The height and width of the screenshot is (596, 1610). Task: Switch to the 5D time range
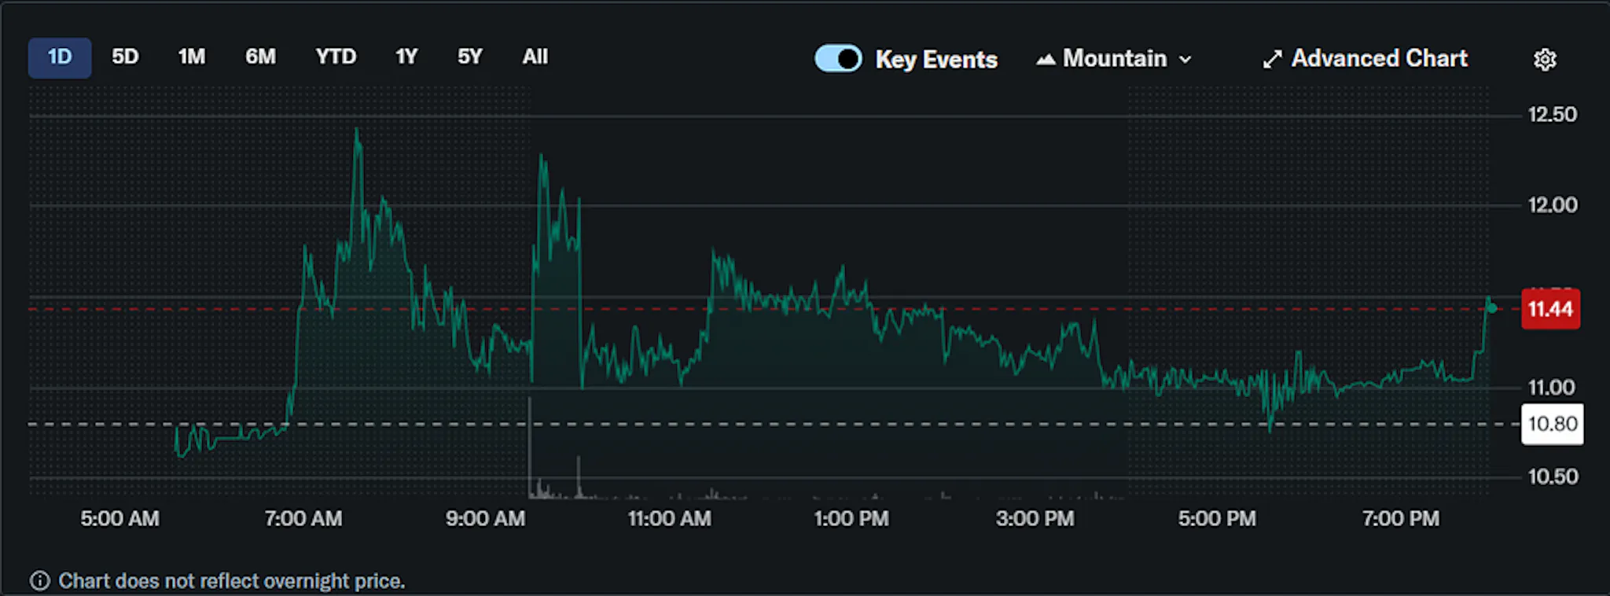[125, 57]
